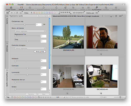The image size is (131, 106).
Task: Set the third star rating in the filter bar
Action: (66, 12)
